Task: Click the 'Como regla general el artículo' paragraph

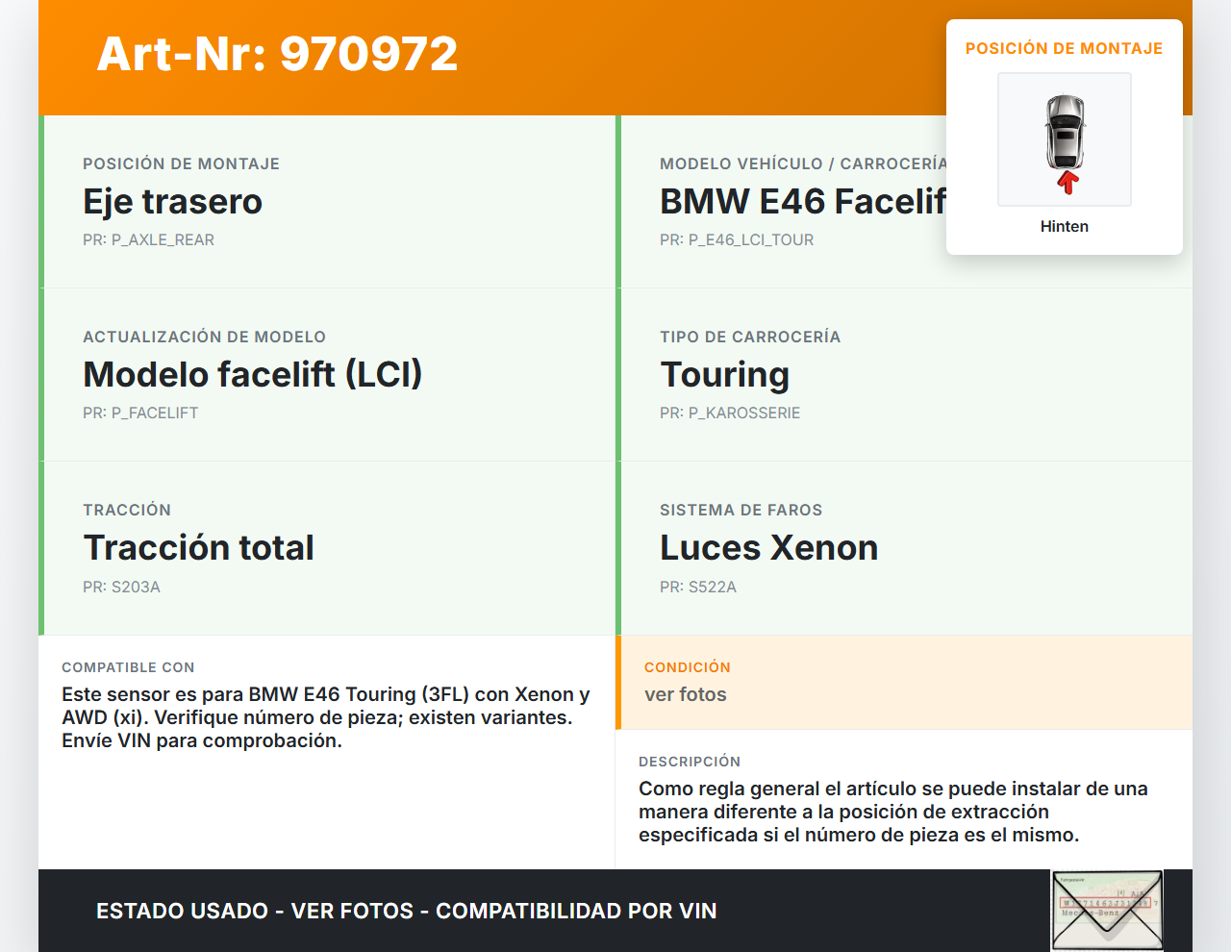Action: coord(893,812)
